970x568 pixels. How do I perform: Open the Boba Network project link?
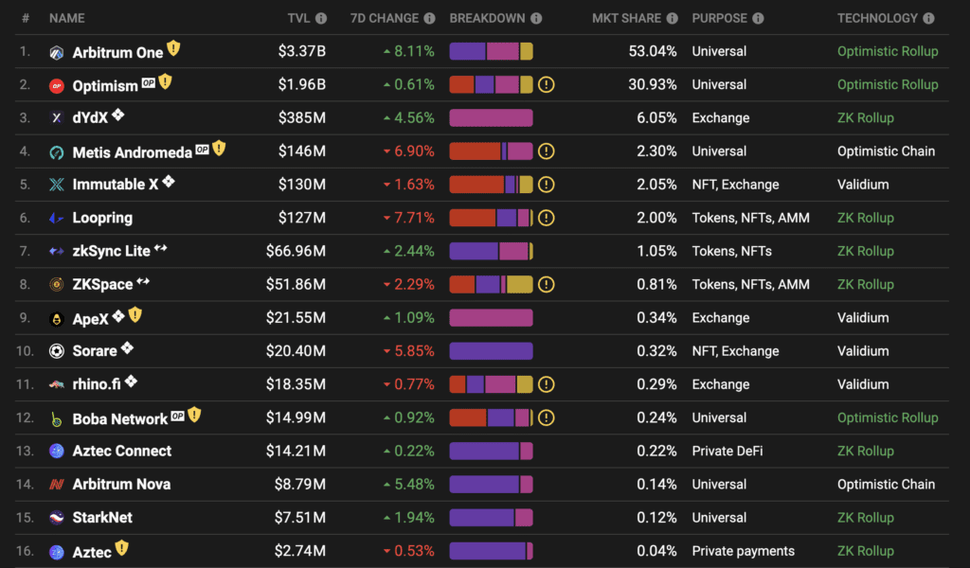click(x=120, y=419)
